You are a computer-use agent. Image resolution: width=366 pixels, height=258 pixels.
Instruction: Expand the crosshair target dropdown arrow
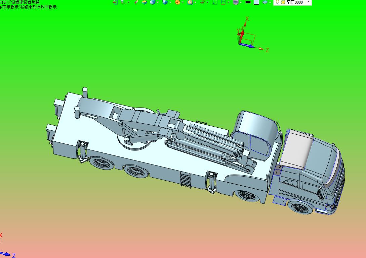point(207,2)
